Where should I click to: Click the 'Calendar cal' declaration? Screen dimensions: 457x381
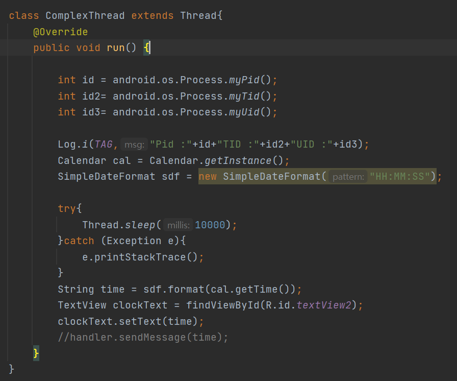click(x=94, y=160)
